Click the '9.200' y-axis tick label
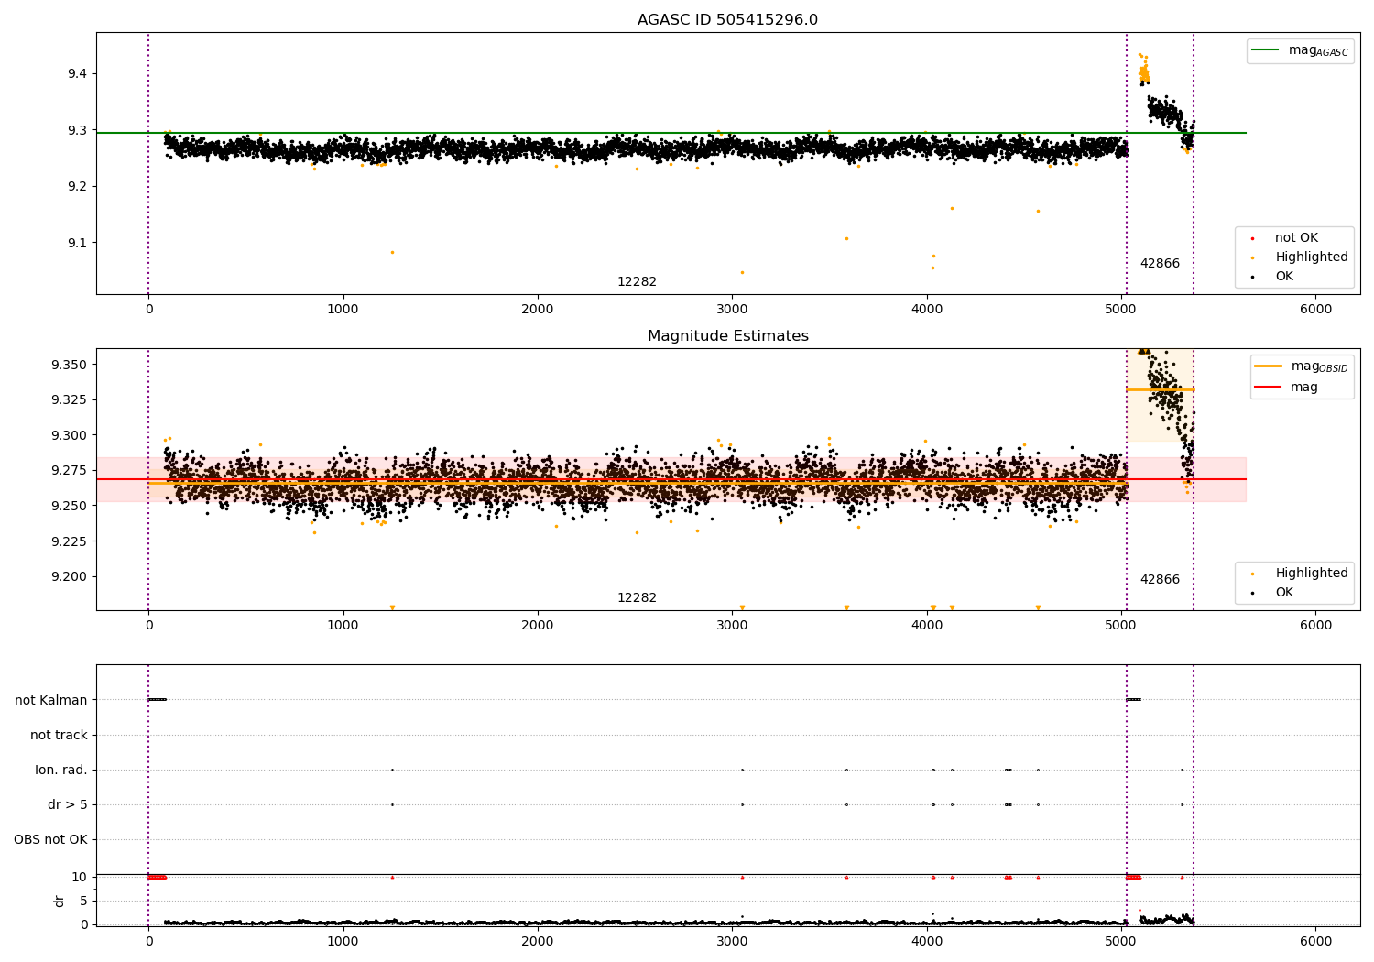Viewport: 1374px width, 962px height. coord(70,577)
